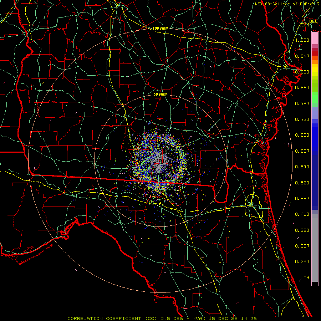
Task: Click the "50 NMI" range ring label
Action: pyautogui.click(x=160, y=94)
